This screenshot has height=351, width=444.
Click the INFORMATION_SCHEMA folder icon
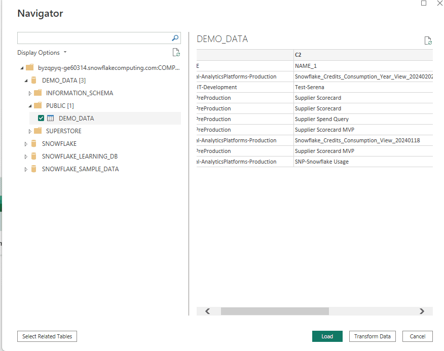coord(38,93)
